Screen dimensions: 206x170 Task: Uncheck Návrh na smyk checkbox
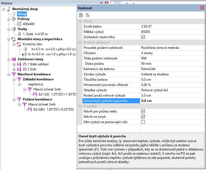tap(143, 117)
